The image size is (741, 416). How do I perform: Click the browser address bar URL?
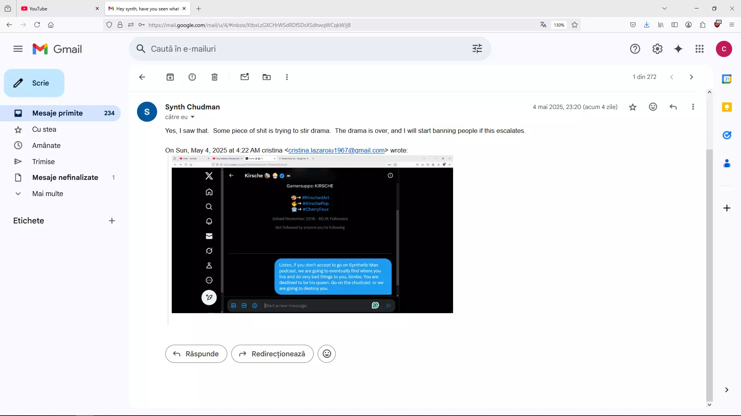249,25
